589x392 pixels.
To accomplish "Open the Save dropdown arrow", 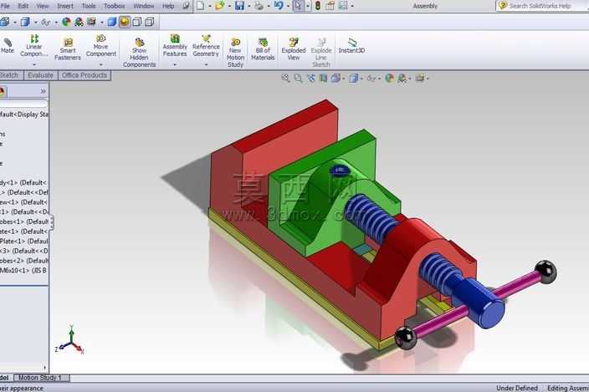I will [x=248, y=6].
